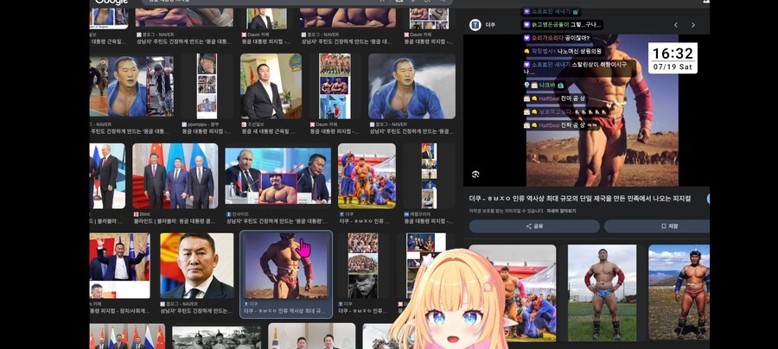Open black-and-white soldiers thumbnail in bottom row
The width and height of the screenshot is (778, 349).
[216, 337]
